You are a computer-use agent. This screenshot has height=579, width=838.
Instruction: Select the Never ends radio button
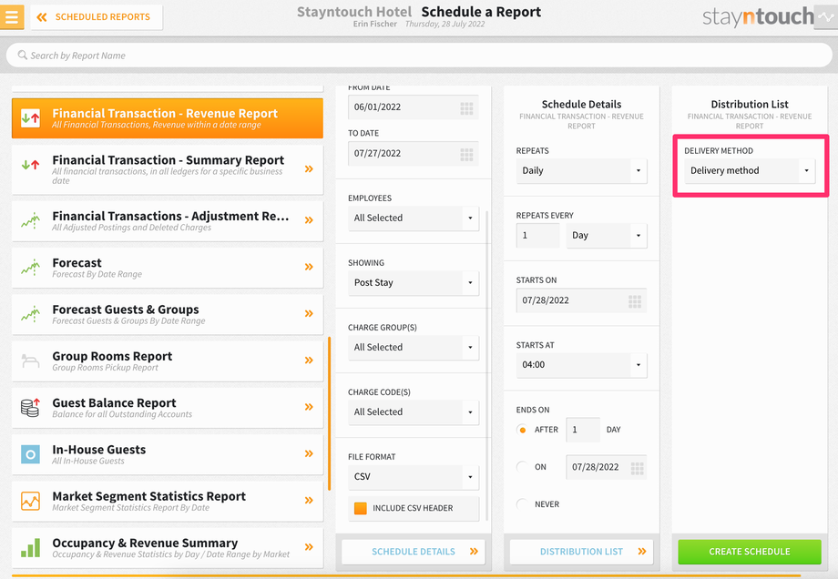coord(522,504)
